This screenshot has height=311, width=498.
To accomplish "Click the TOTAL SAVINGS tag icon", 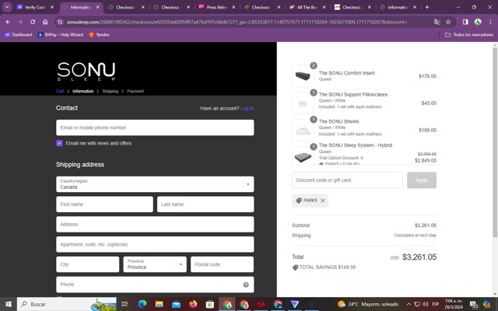I will [295, 267].
